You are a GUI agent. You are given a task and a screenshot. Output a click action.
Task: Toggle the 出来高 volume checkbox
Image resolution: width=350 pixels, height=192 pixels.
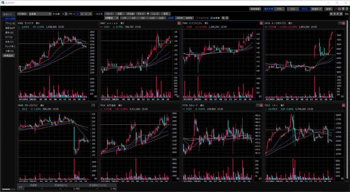212,18
